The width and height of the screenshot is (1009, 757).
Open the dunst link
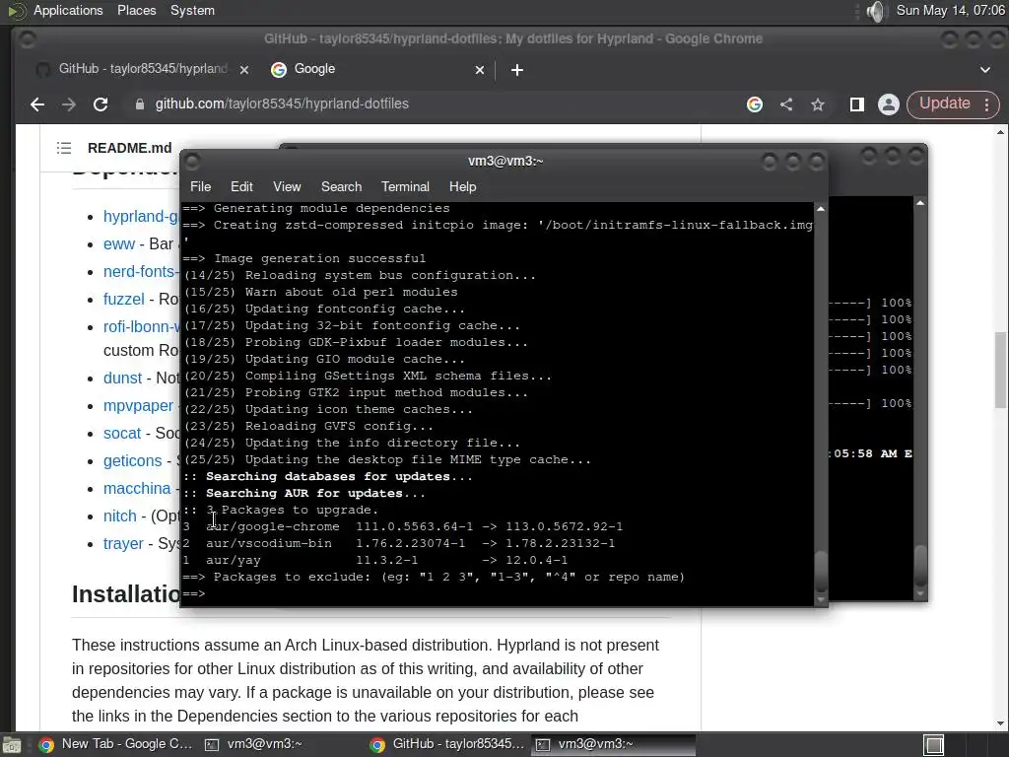(x=122, y=378)
